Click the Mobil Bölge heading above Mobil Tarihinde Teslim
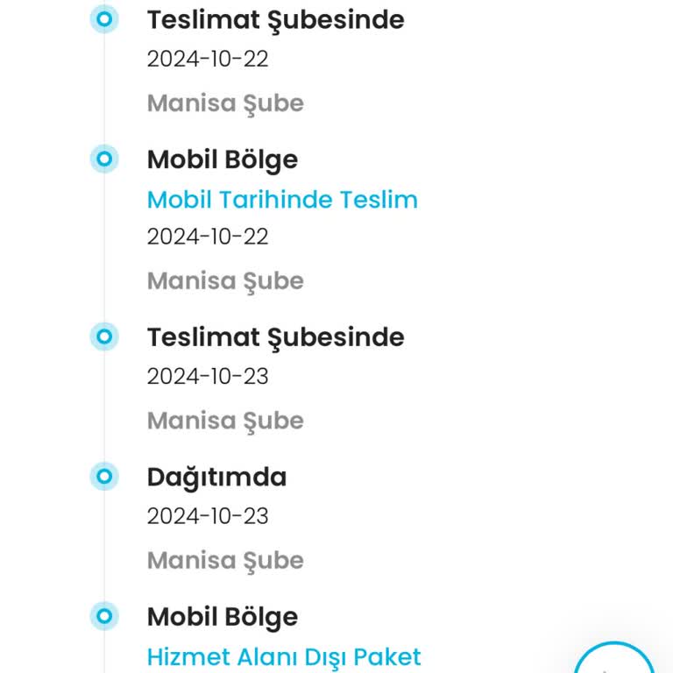 click(223, 160)
